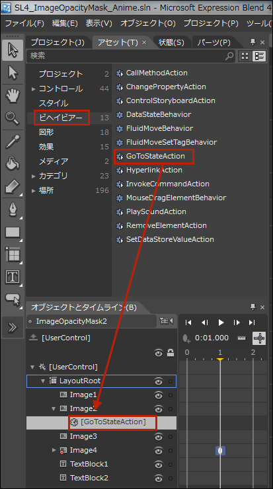Choose the Pan hand tool
The width and height of the screenshot is (273, 489).
tap(13, 96)
